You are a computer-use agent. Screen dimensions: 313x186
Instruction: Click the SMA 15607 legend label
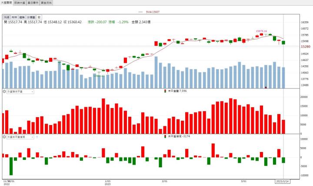point(153,12)
